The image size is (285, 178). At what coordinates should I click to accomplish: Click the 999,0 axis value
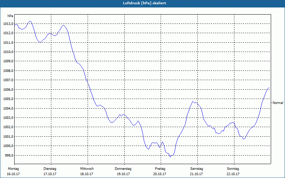pos(9,156)
